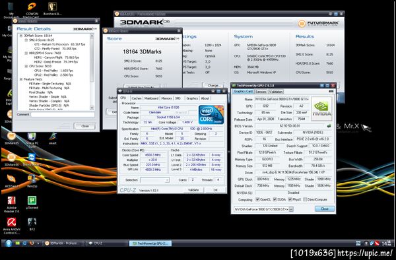Click the GPU-Z camera screenshot icon
This screenshot has width=396, height=260.
(331, 91)
